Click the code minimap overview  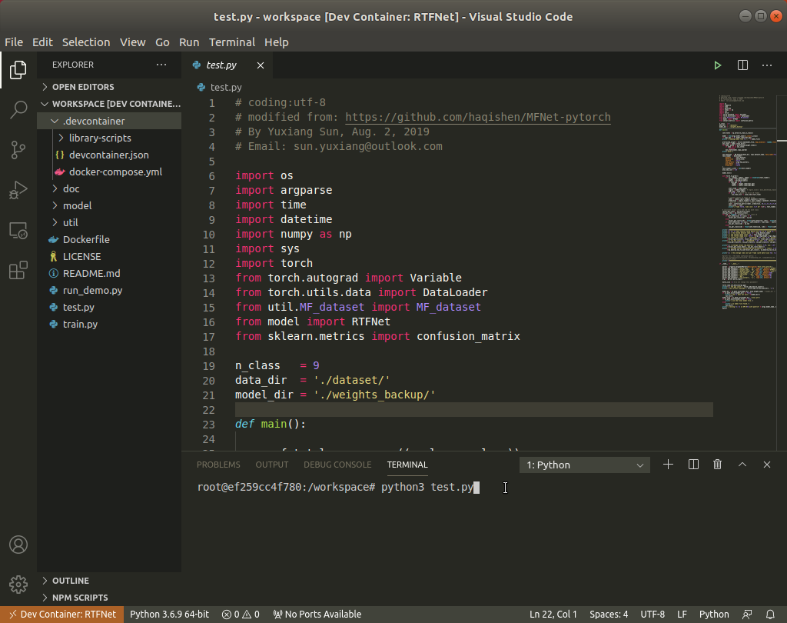(x=748, y=202)
